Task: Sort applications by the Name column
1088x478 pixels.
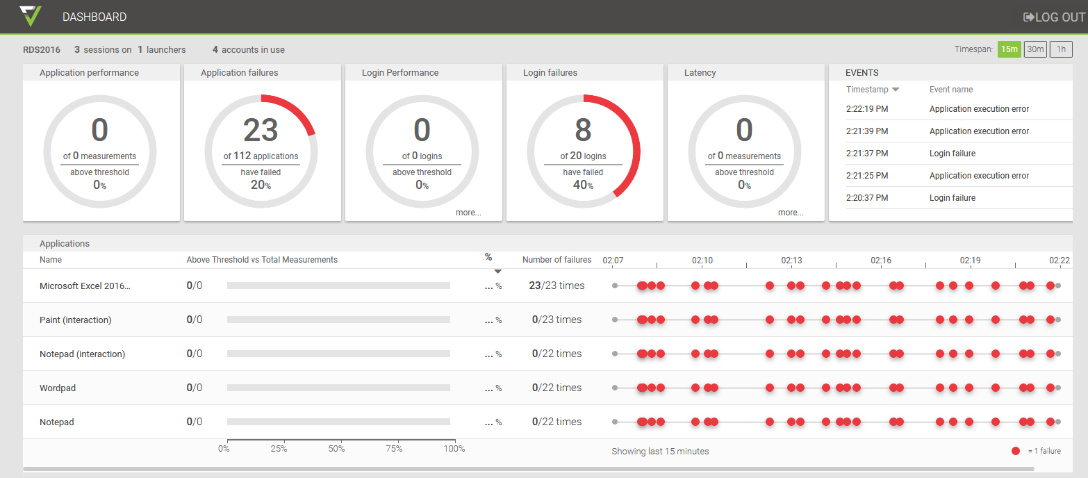Action: 51,260
